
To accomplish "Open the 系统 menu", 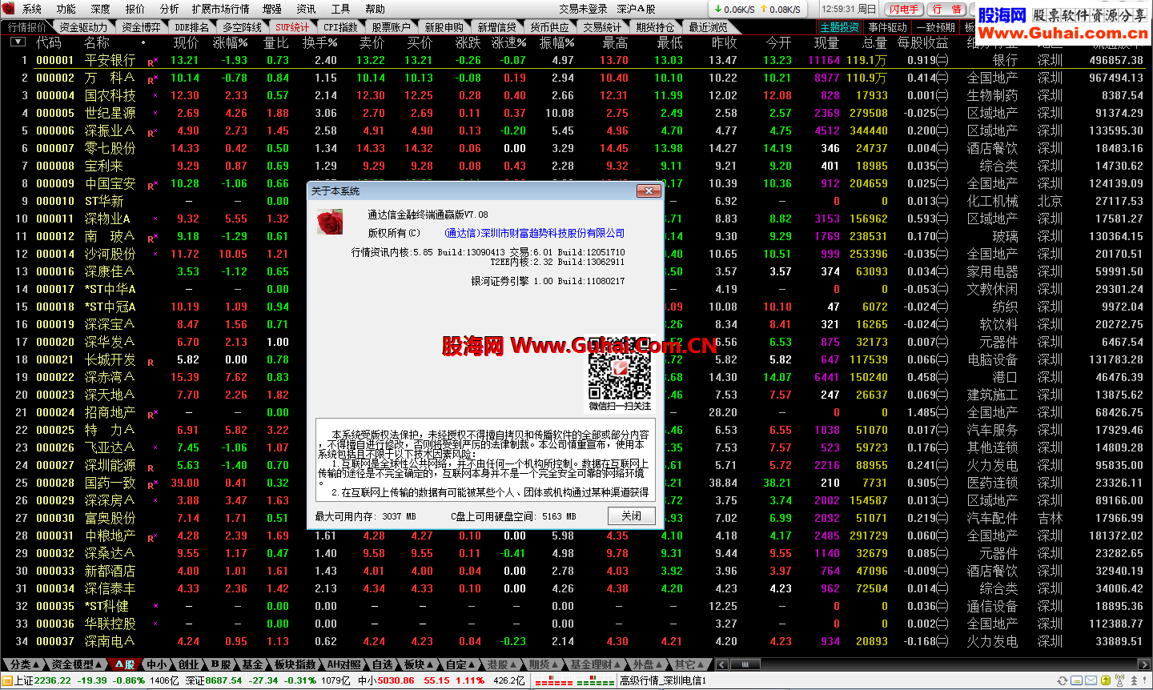I will pyautogui.click(x=32, y=9).
